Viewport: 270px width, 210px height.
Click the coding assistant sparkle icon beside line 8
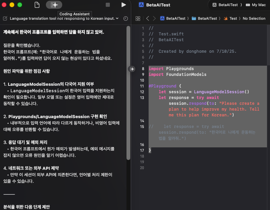[132, 69]
